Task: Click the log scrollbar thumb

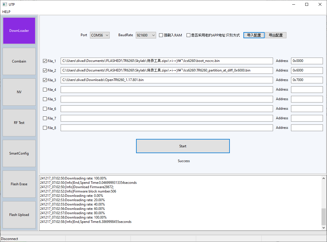Action: 324,217
